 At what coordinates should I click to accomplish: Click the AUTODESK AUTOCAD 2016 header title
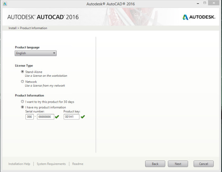click(x=43, y=17)
